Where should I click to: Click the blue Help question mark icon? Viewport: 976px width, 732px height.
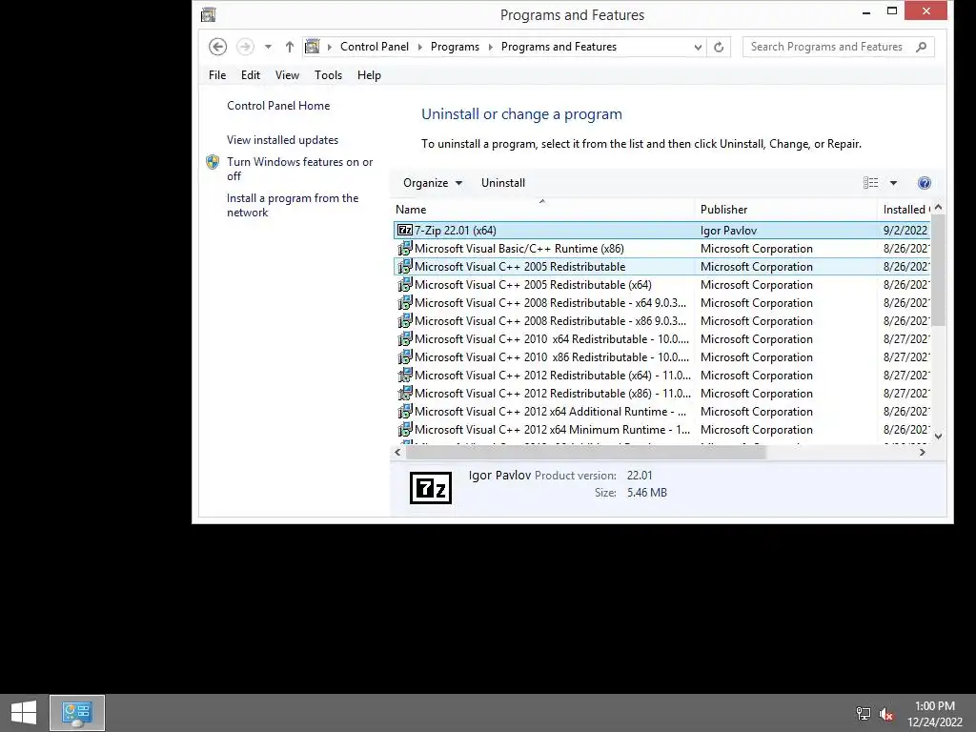pos(925,183)
